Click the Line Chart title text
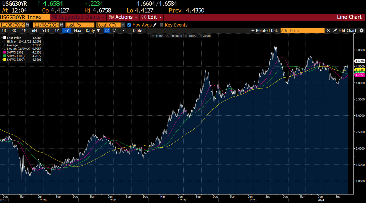The image size is (366, 203). [349, 17]
